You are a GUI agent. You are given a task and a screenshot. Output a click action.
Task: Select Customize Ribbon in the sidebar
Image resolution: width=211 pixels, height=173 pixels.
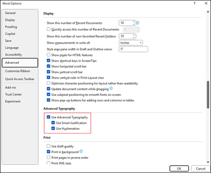(18, 71)
